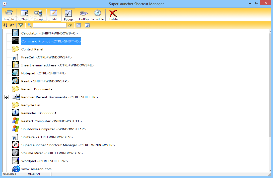This screenshot has width=273, height=178.
Task: Click the Paint palette icon
Action: [16, 81]
